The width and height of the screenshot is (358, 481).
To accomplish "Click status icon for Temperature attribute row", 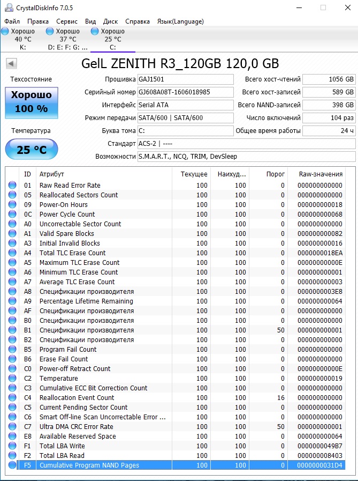I will pos(12,378).
